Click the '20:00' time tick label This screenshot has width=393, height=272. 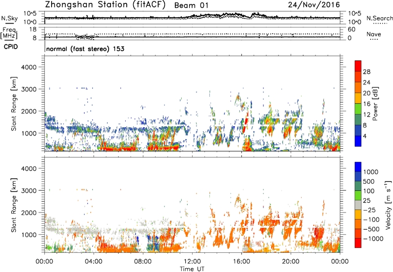click(x=291, y=262)
